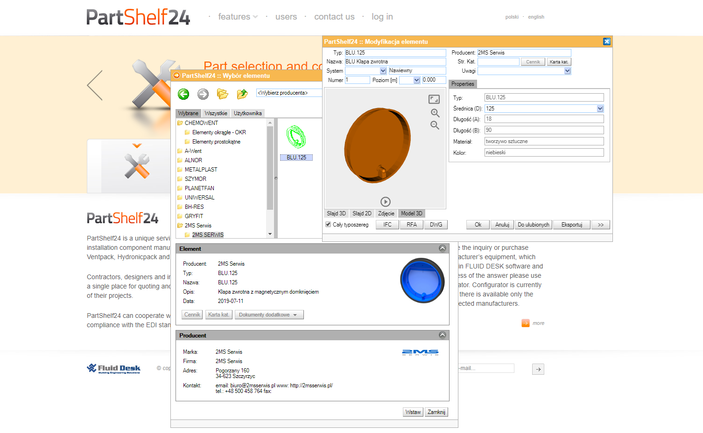Toggle the Cały typoszereg checkbox

pos(328,225)
